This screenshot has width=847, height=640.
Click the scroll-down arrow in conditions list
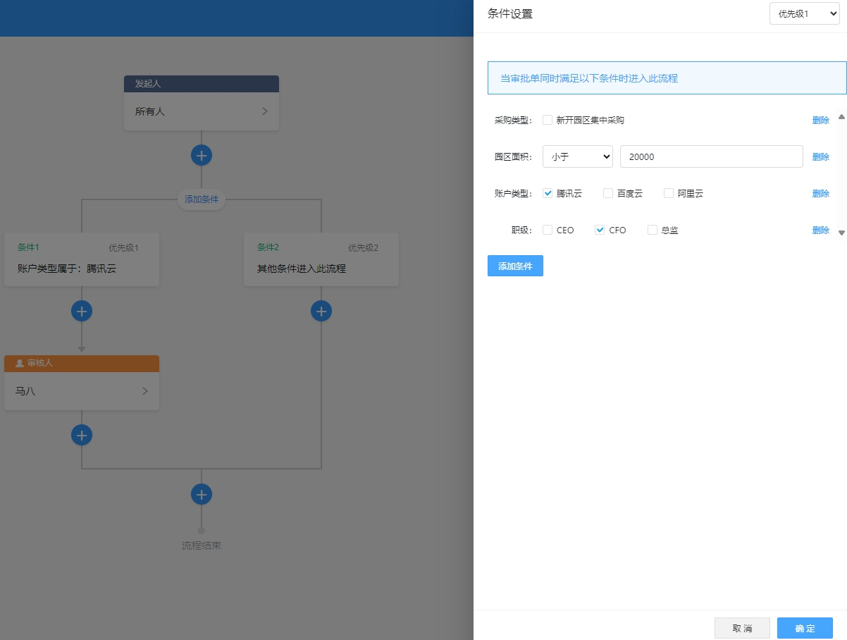coord(841,232)
